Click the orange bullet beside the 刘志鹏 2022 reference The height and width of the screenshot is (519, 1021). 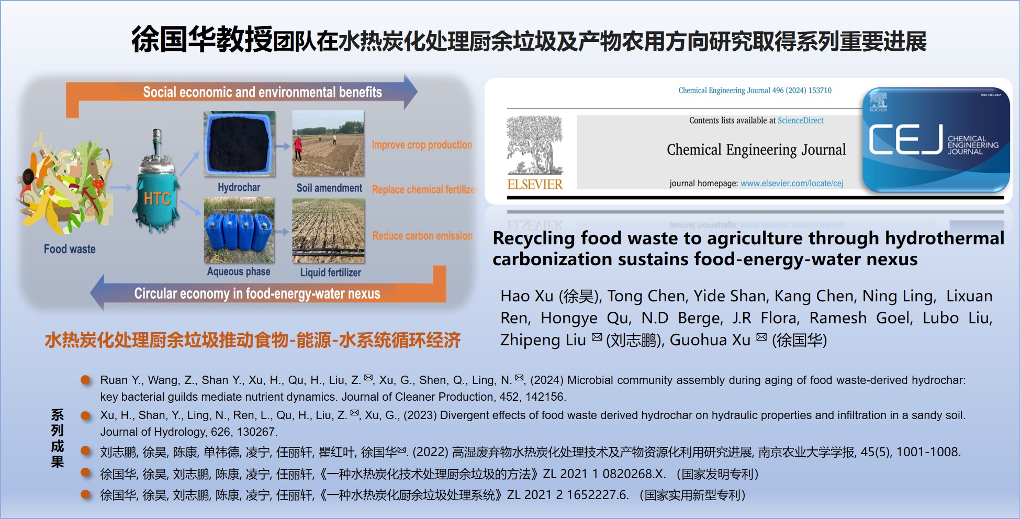pos(86,451)
